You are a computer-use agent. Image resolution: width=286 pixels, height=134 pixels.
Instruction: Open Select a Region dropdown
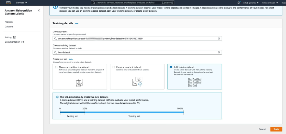[270, 3]
